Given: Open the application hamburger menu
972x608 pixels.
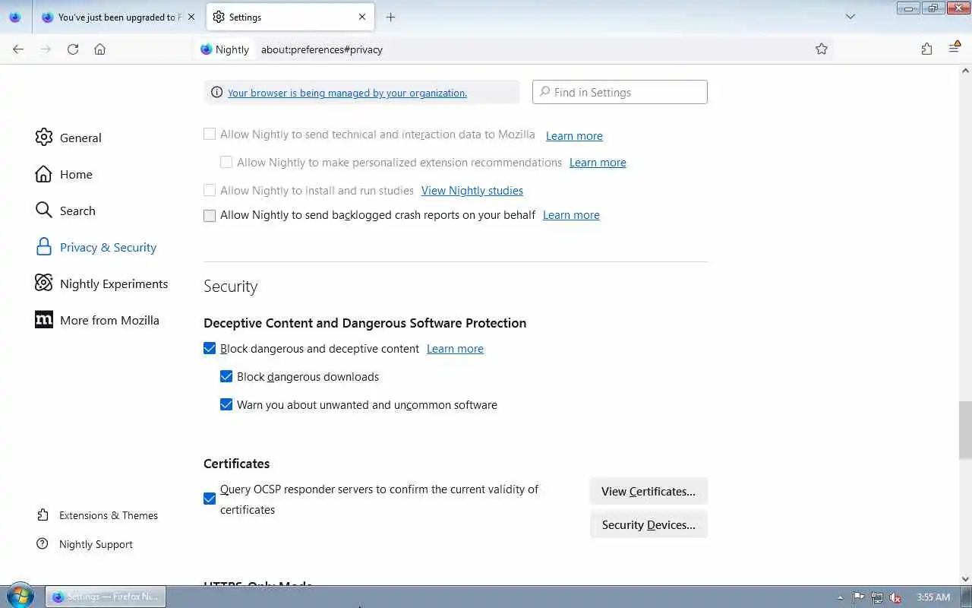Looking at the screenshot, I should (x=955, y=49).
